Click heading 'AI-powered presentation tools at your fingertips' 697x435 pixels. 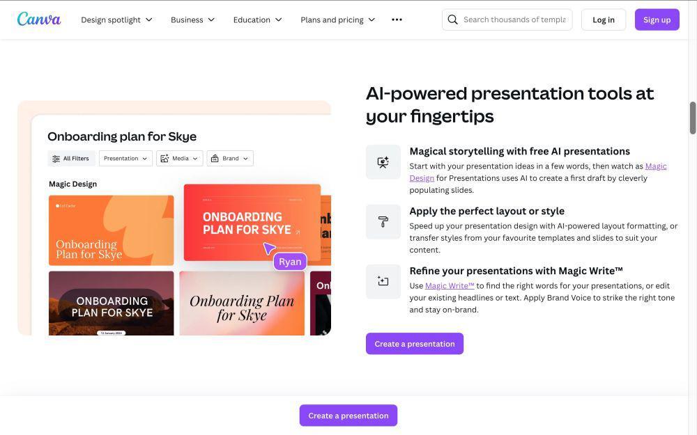click(x=510, y=105)
